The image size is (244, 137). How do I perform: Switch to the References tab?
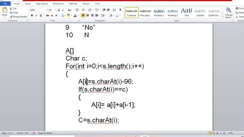[x=58, y=3]
